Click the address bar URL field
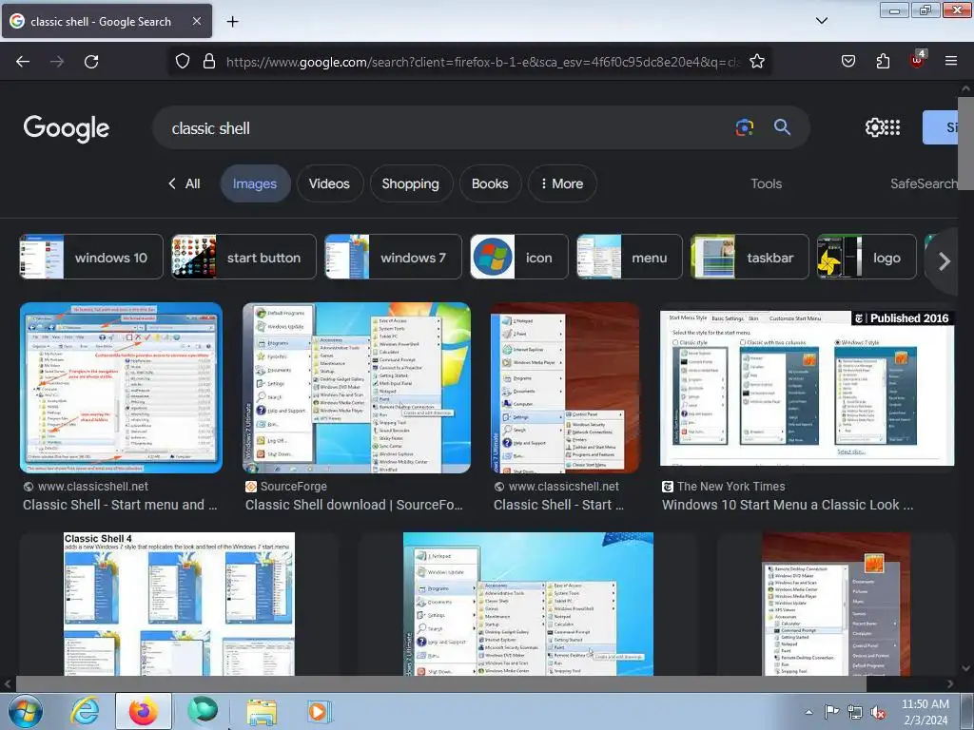The image size is (974, 730). (x=483, y=62)
